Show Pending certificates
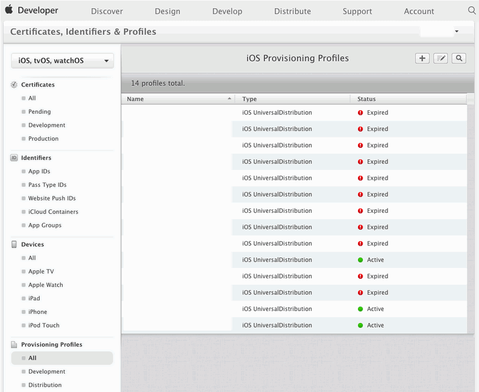479x392 pixels. point(39,111)
